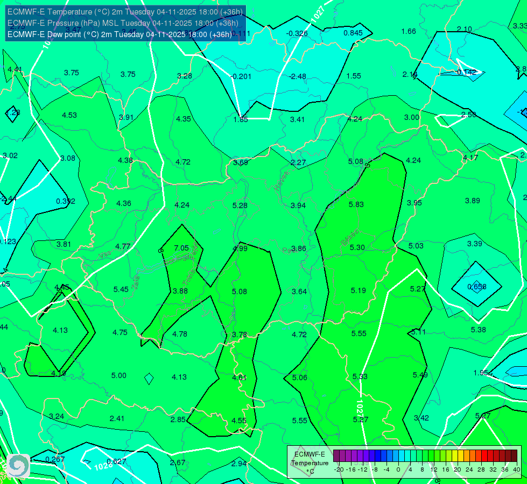Click the 1.95 temperature value
Image resolution: width=527 pixels, height=484 pixels.
[x=481, y=373]
